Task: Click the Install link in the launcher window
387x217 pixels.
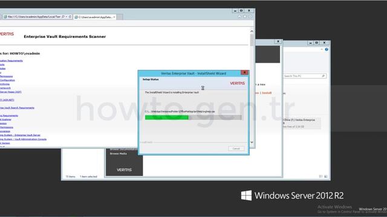Action: (x=267, y=93)
